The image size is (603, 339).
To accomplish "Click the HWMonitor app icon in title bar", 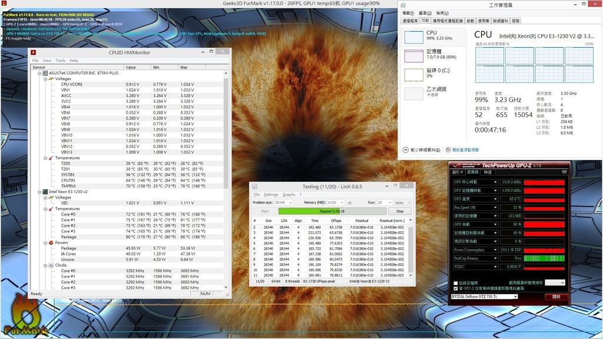I will click(34, 52).
